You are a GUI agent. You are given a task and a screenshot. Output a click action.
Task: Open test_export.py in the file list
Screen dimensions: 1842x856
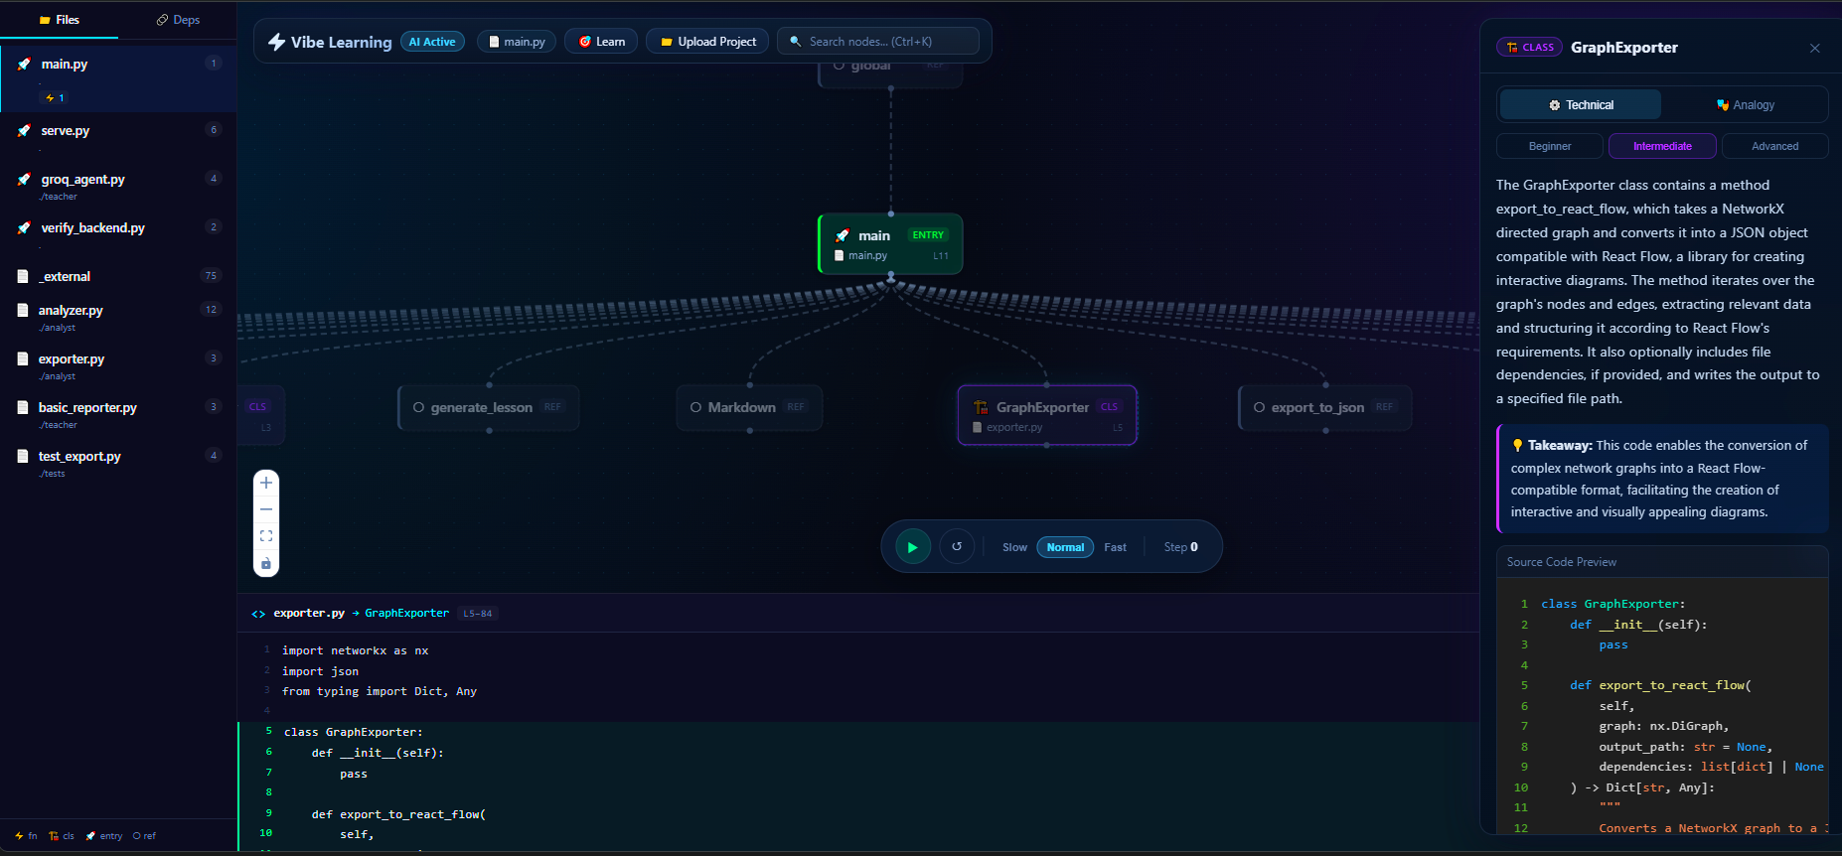point(118,463)
